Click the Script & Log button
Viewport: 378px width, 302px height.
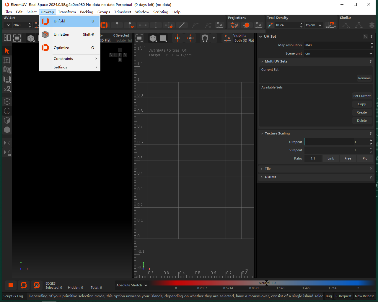tap(14, 296)
